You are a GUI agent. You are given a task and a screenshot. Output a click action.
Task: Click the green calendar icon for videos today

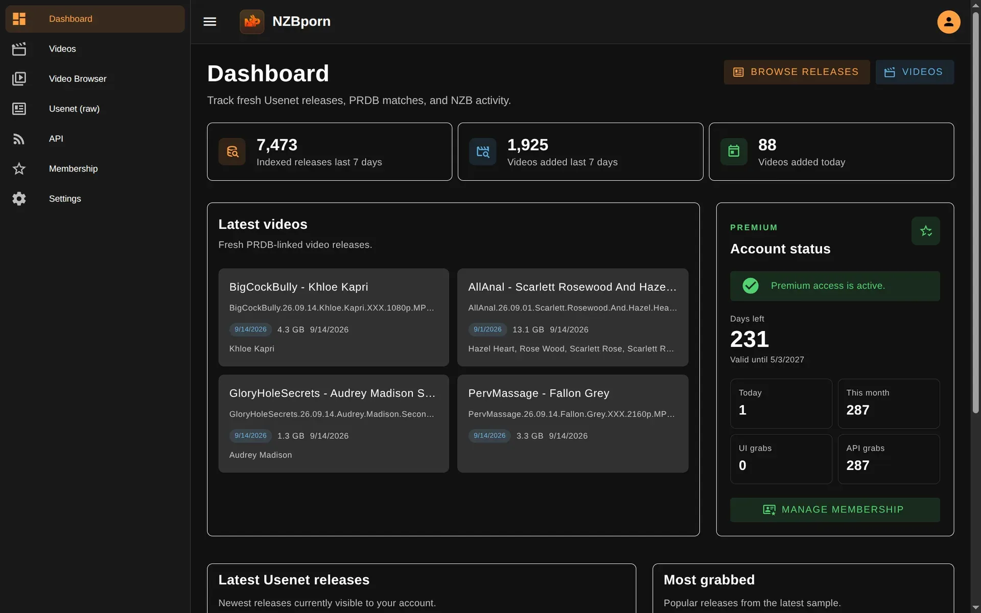(x=734, y=152)
